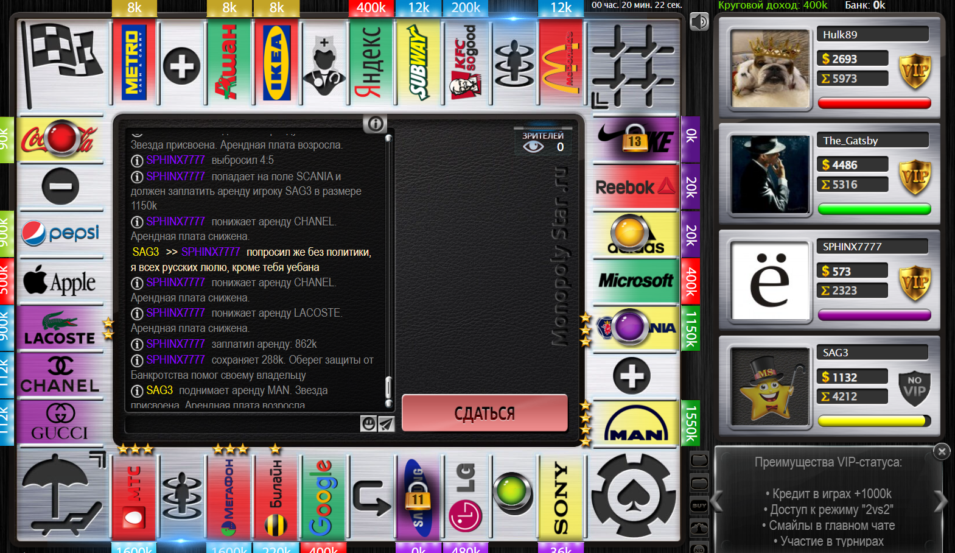The height and width of the screenshot is (553, 955).
Task: Select the Google property cell
Action: coord(323,496)
